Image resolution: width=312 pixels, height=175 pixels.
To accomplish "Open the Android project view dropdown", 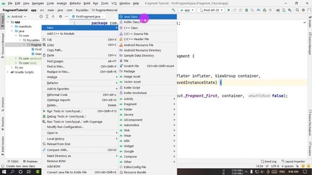I will [17, 17].
